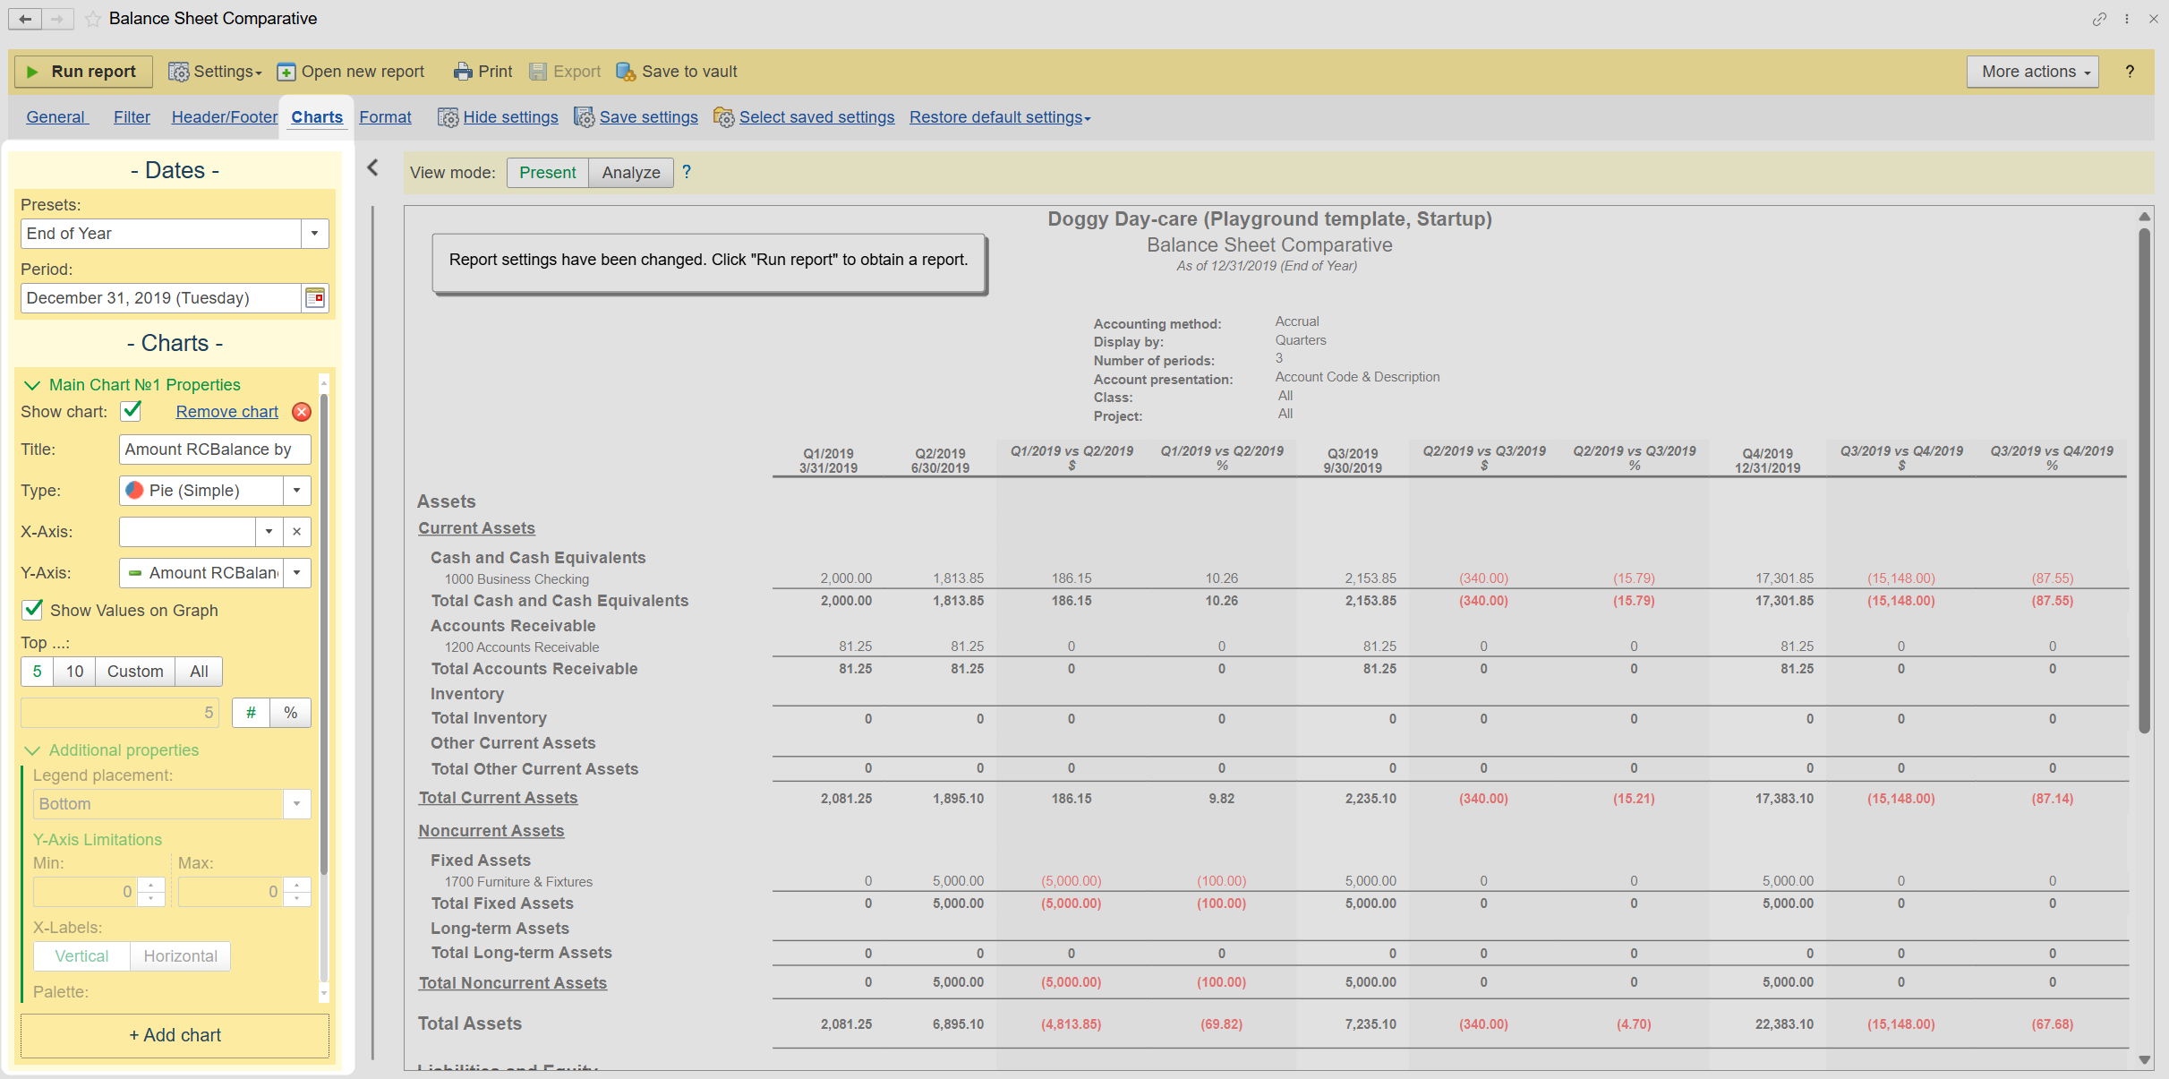The height and width of the screenshot is (1079, 2169).
Task: Star this report as a favorite
Action: pyautogui.click(x=93, y=19)
